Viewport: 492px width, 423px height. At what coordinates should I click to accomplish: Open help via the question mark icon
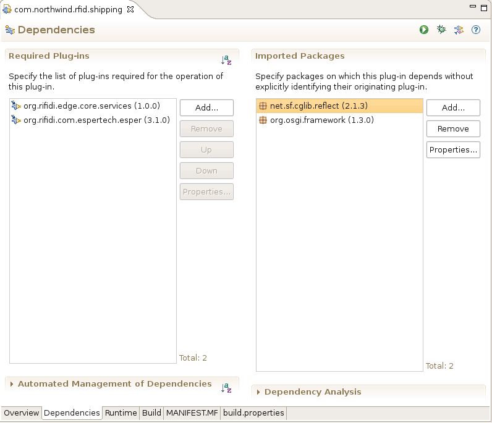tap(476, 30)
